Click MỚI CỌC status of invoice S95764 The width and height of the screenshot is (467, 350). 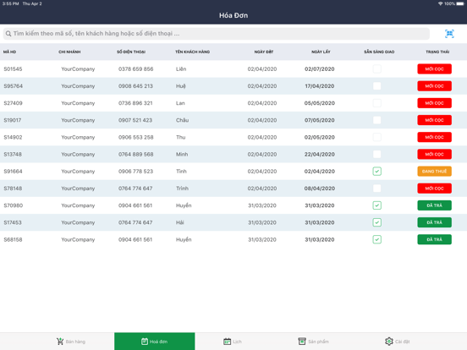(434, 86)
